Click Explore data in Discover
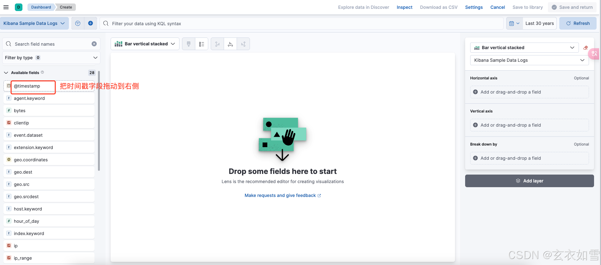 (363, 7)
